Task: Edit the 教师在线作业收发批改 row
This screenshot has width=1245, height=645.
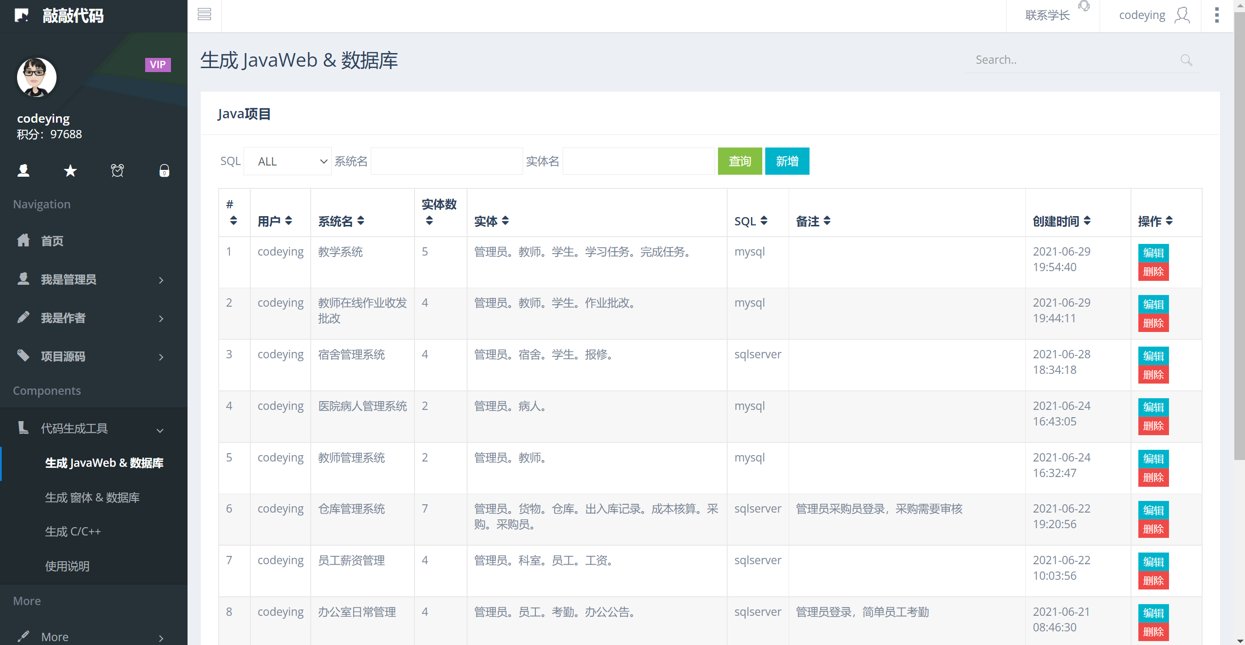Action: click(x=1153, y=304)
